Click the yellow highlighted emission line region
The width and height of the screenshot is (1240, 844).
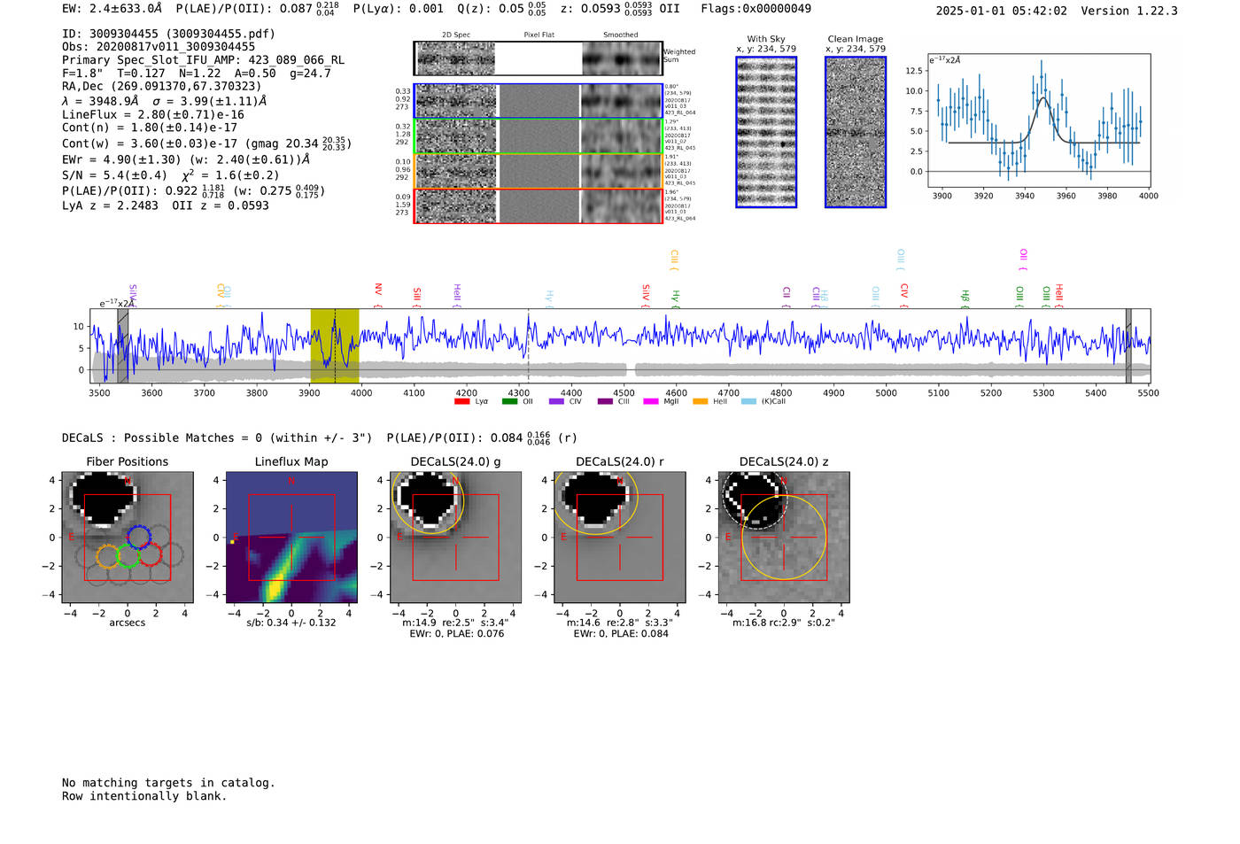334,345
